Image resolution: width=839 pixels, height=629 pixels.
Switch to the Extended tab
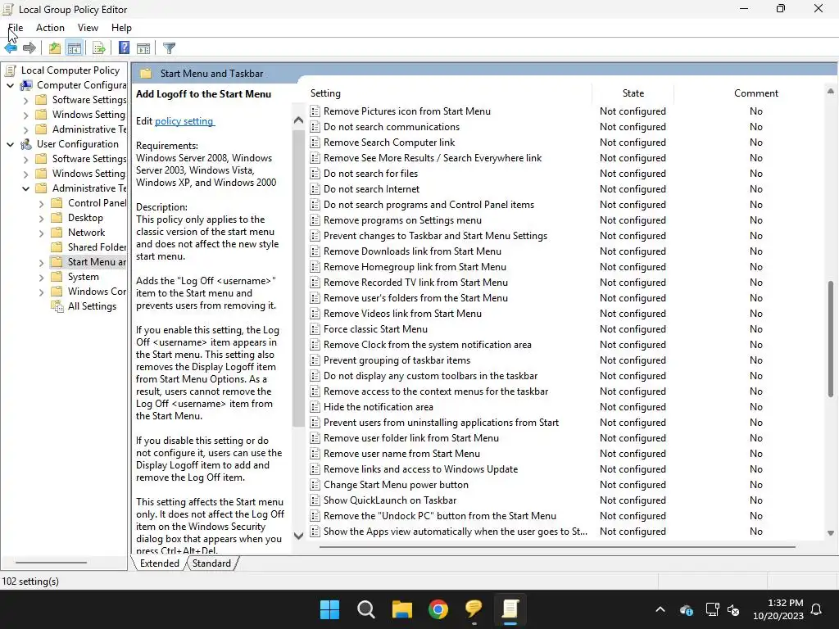(x=160, y=563)
